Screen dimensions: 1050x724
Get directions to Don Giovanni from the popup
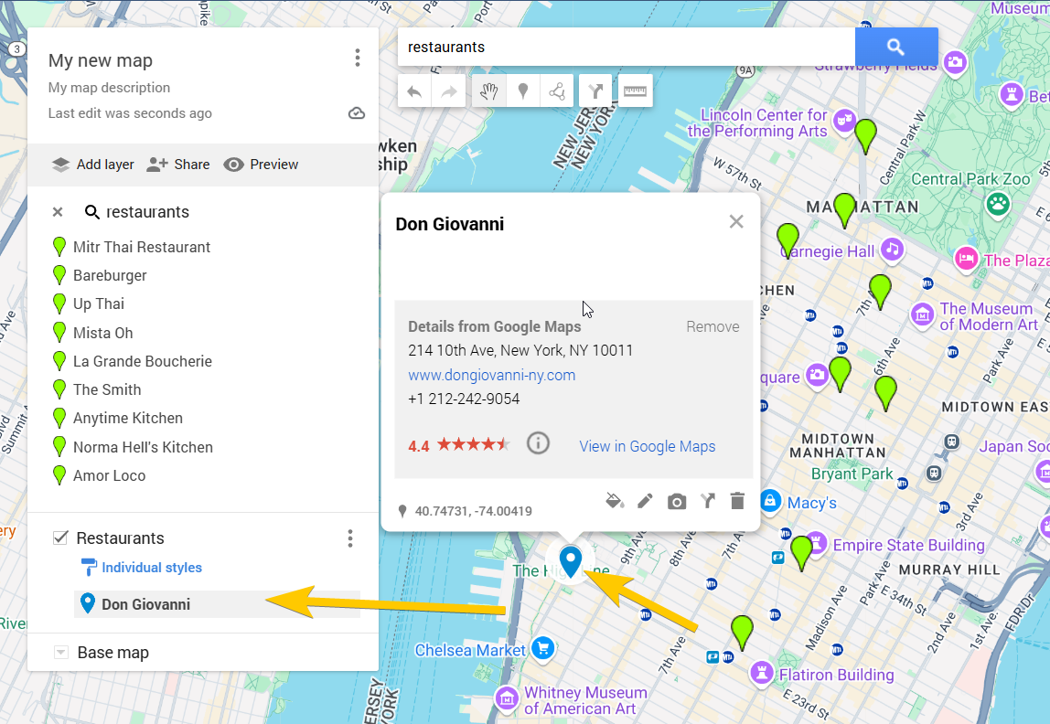point(706,500)
